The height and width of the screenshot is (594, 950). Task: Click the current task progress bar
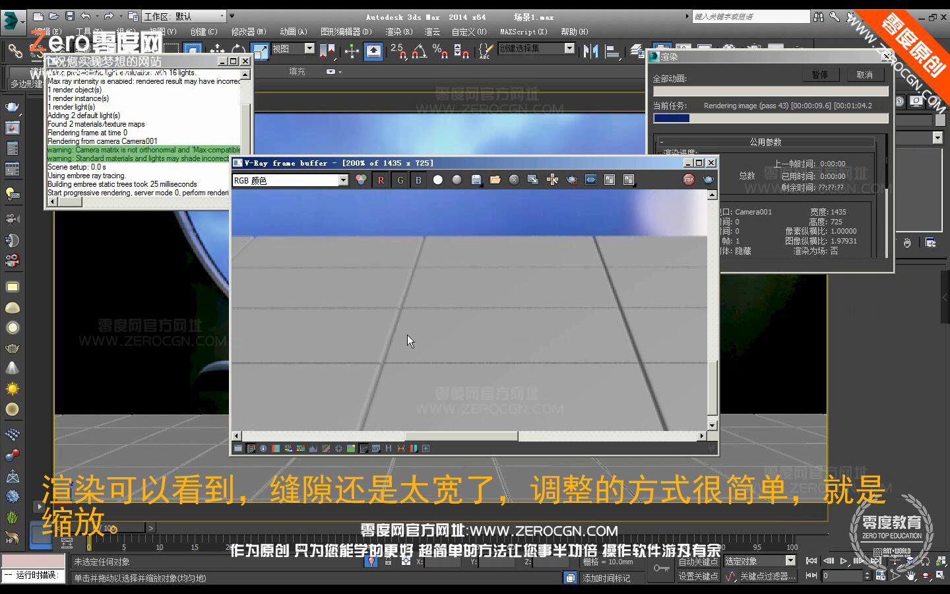click(771, 118)
